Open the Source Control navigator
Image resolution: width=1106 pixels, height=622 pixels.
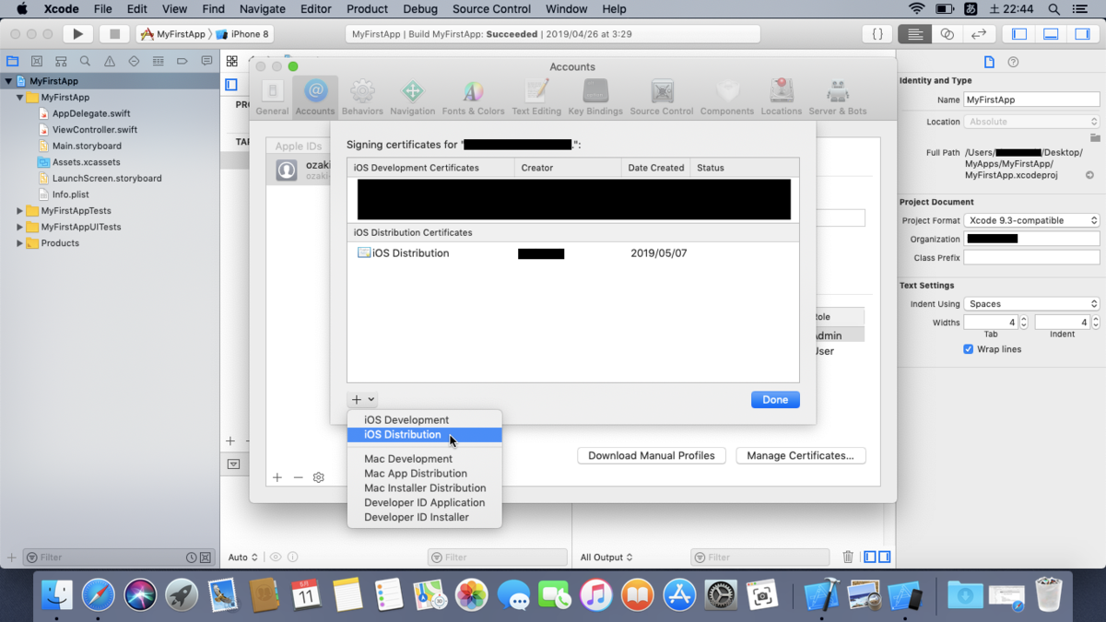pyautogui.click(x=37, y=62)
